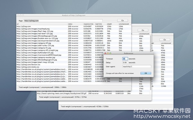
Task: Sort front window by weight column header
Action: [x=112, y=24]
